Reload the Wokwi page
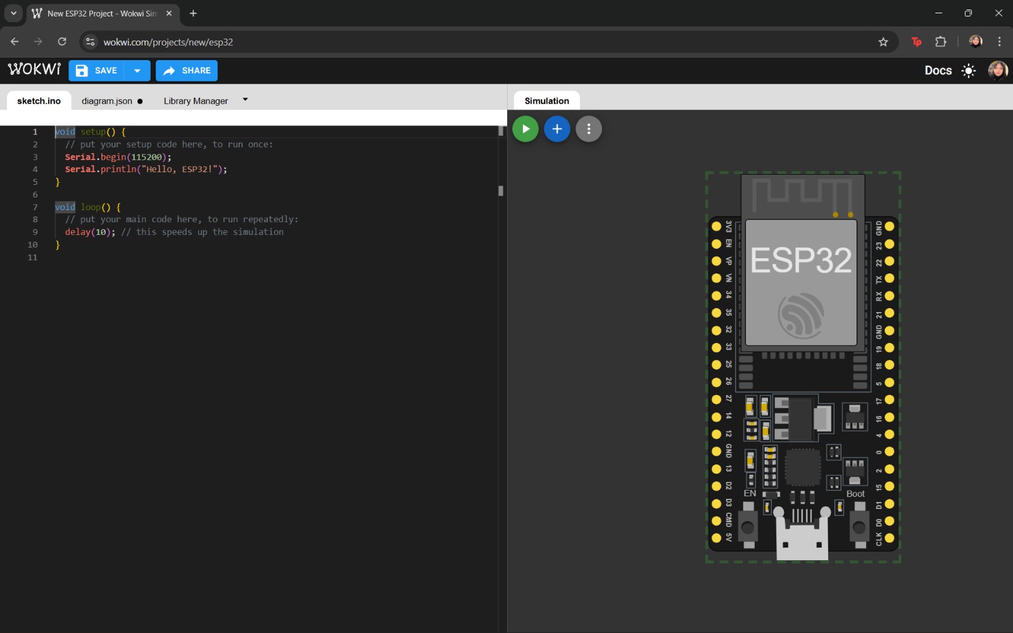This screenshot has width=1013, height=633. point(62,42)
